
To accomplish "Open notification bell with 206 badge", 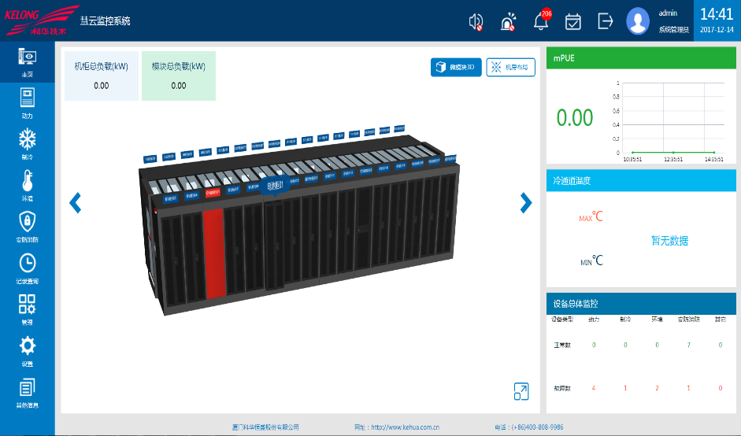I will coord(541,21).
